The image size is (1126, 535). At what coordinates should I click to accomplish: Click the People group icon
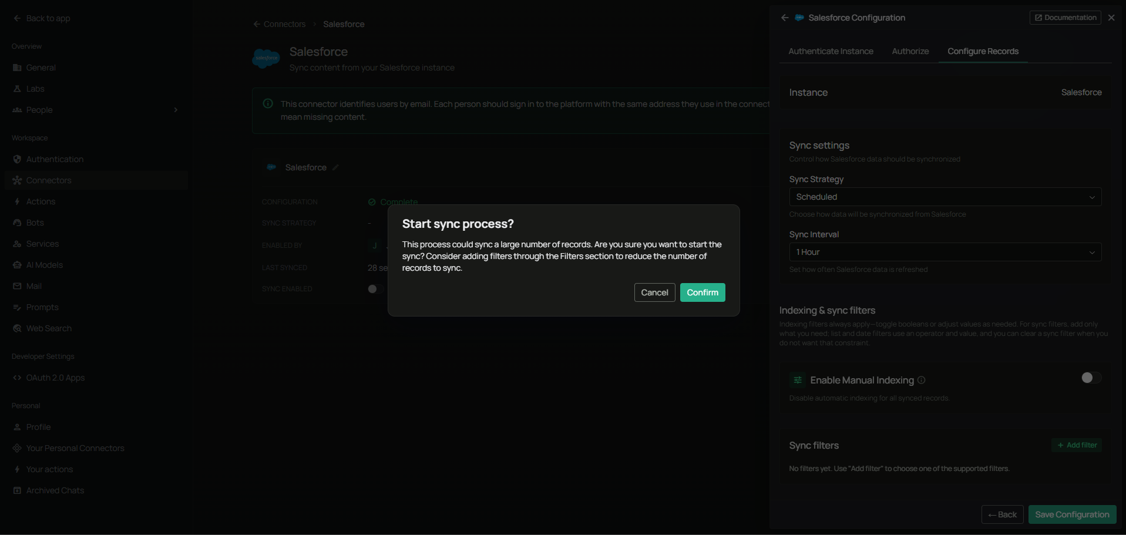(x=17, y=110)
